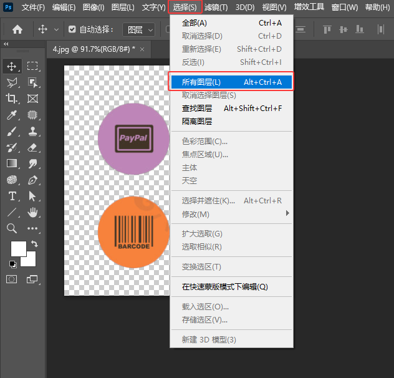The height and width of the screenshot is (378, 394).
Task: Select the Zoom magnifier tool
Action: point(12,228)
